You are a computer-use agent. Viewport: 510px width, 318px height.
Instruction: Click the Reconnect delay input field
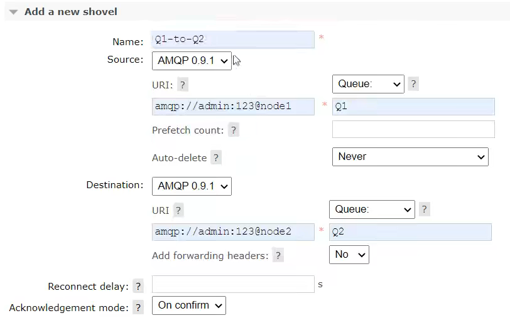coord(233,284)
